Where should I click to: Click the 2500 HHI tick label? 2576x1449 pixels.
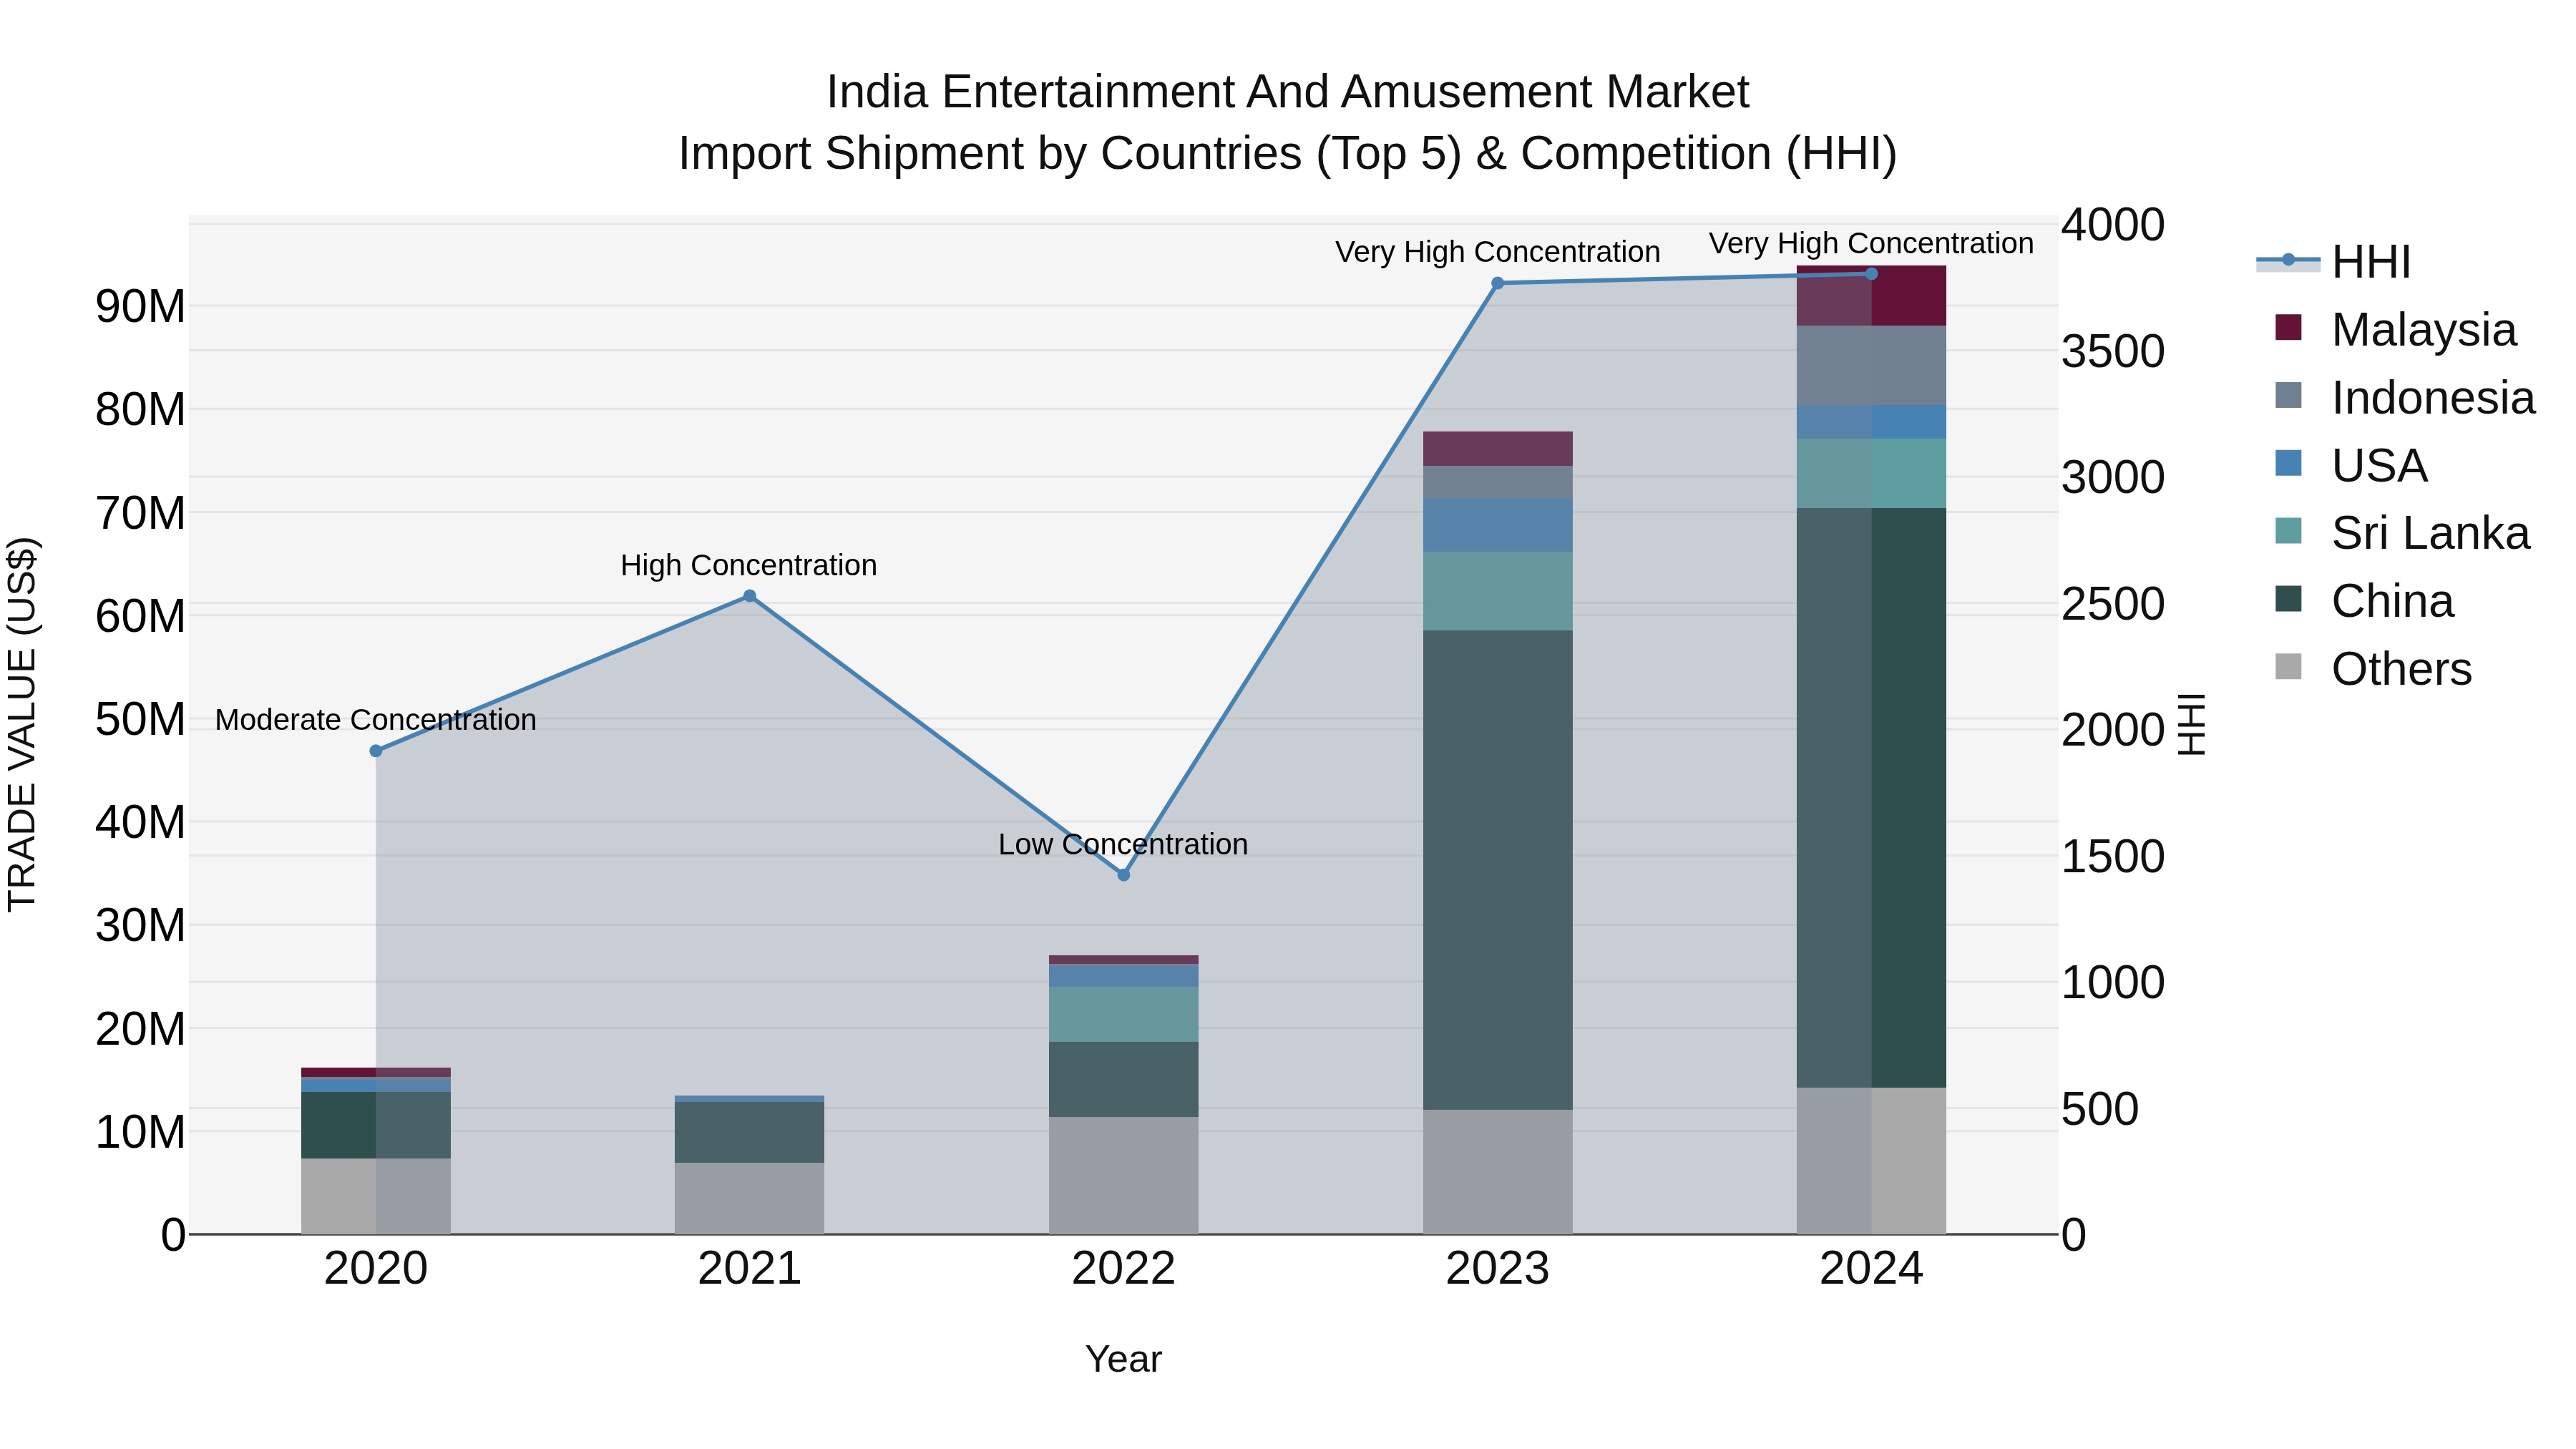coord(2113,604)
